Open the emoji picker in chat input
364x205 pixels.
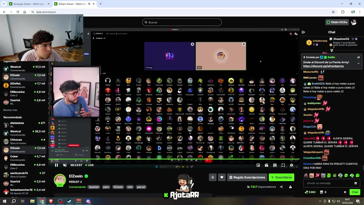tap(355, 183)
